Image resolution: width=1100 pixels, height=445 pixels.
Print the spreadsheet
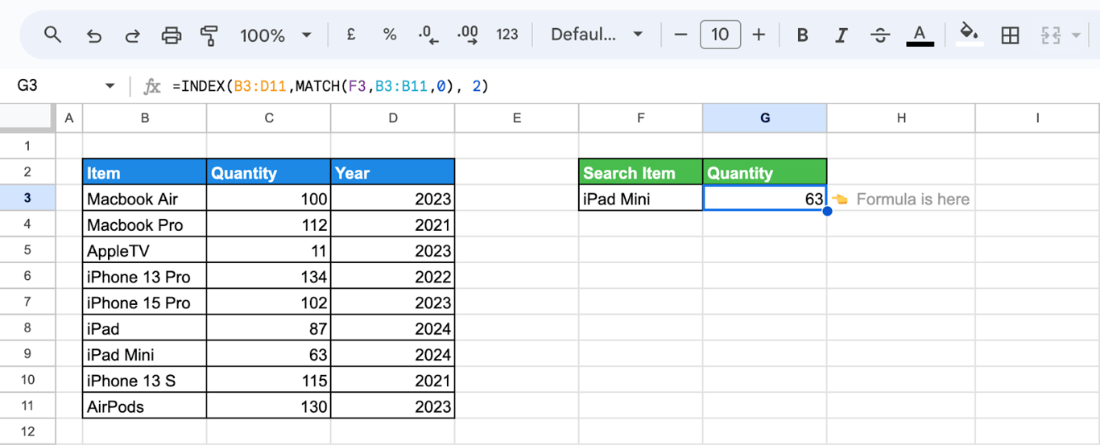click(x=172, y=35)
